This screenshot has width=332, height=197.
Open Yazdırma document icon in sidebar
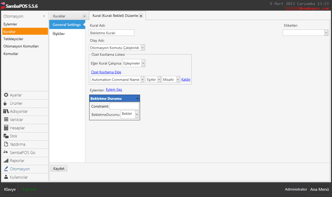(6, 144)
